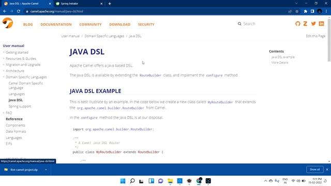Click Domain Specific Languages breadcrumb

tap(104, 36)
